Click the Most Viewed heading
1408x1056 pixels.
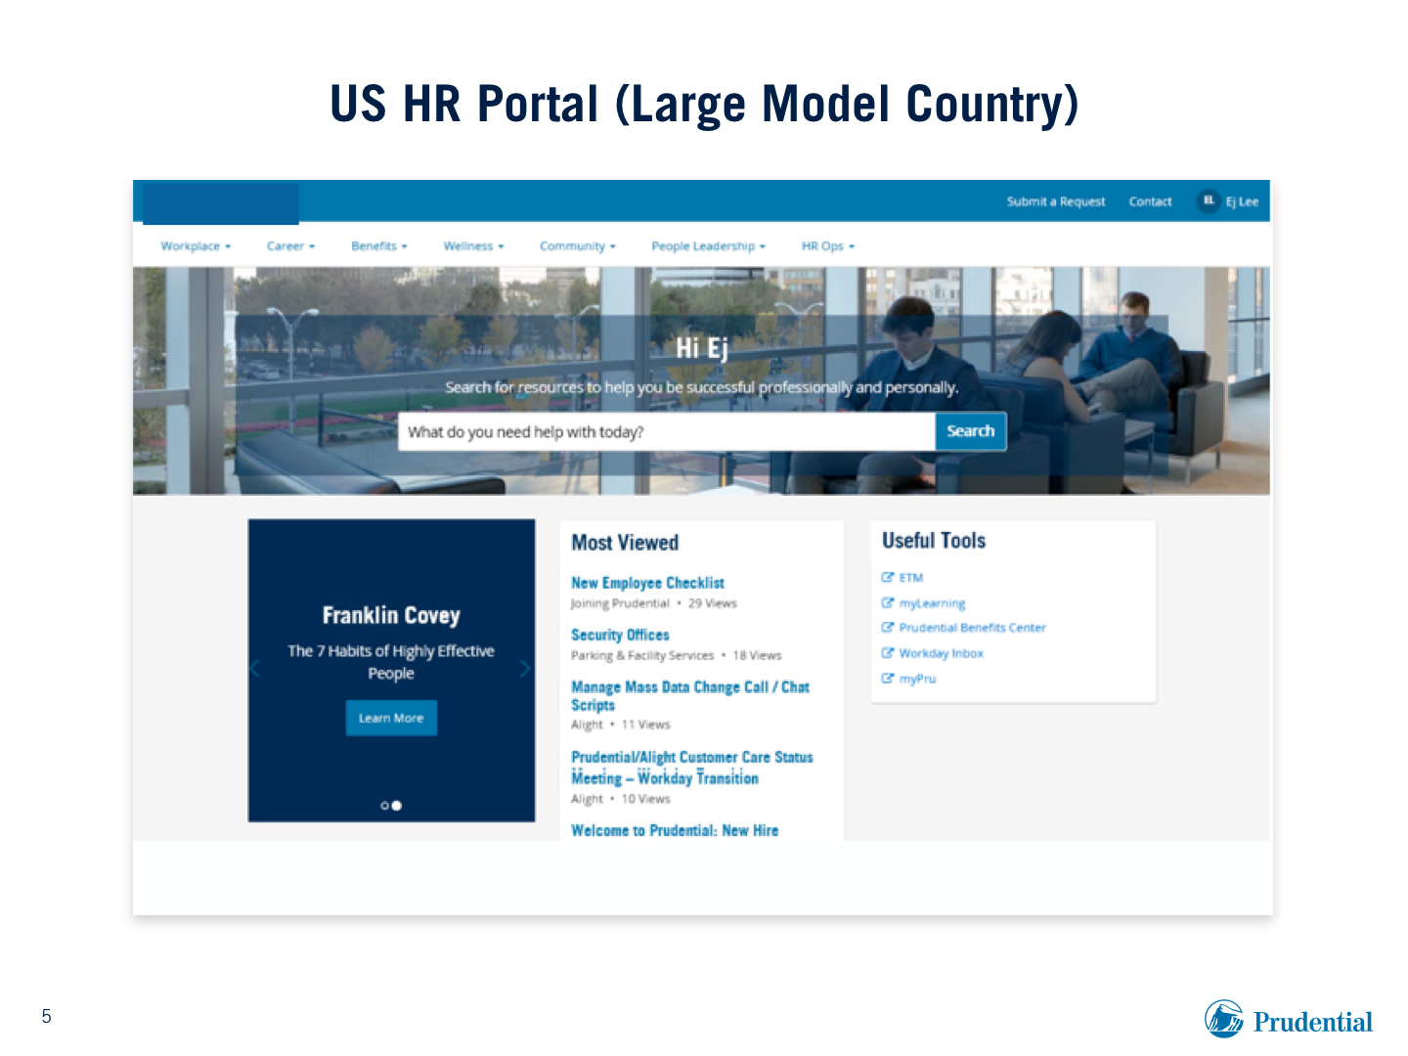[625, 543]
